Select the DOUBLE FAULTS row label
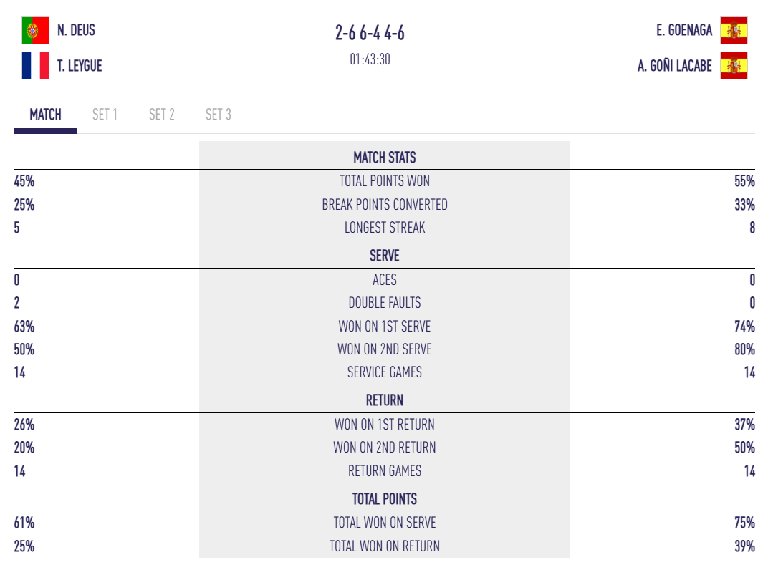 tap(384, 303)
